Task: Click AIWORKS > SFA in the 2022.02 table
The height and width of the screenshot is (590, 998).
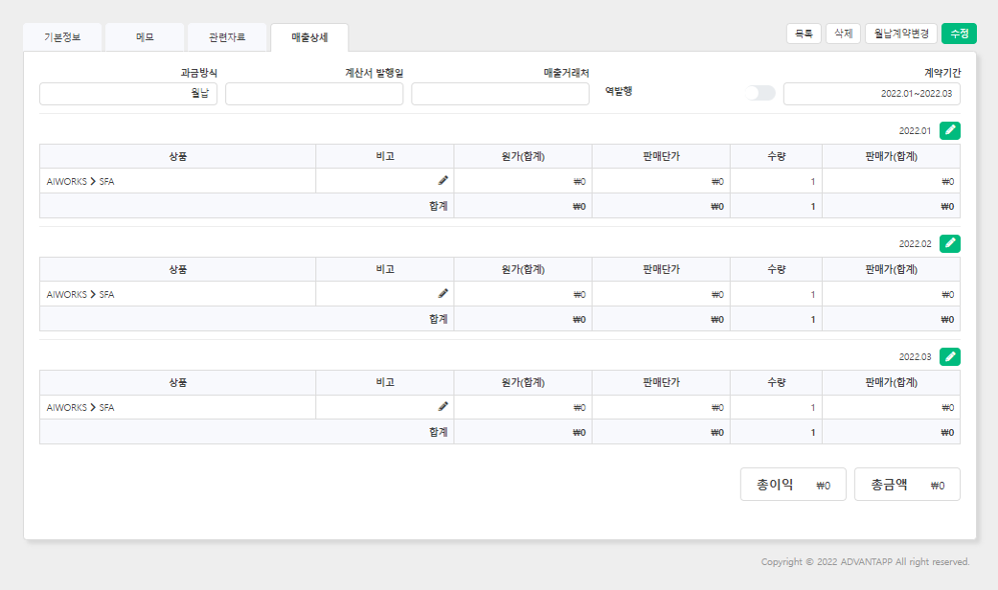Action: click(80, 295)
